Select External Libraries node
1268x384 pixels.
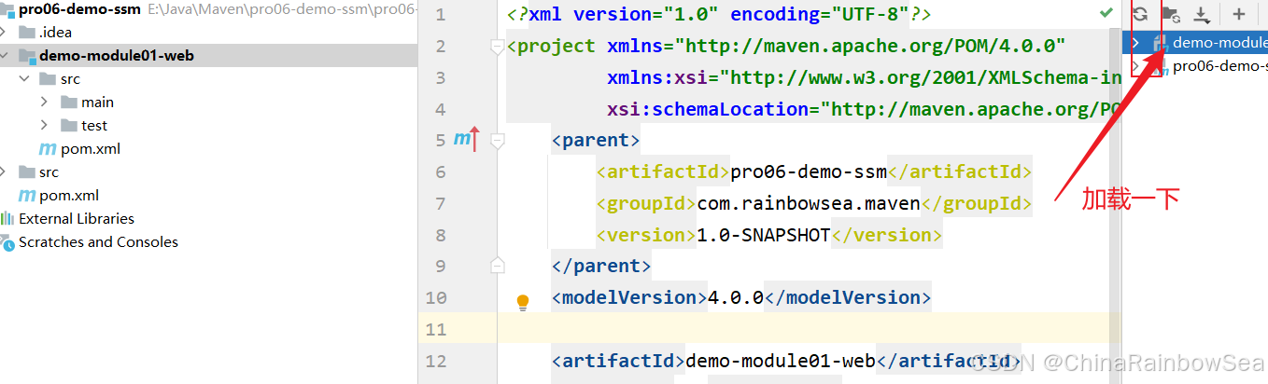[x=77, y=219]
